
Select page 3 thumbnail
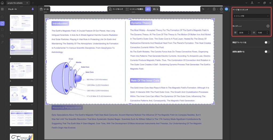[21, 70]
